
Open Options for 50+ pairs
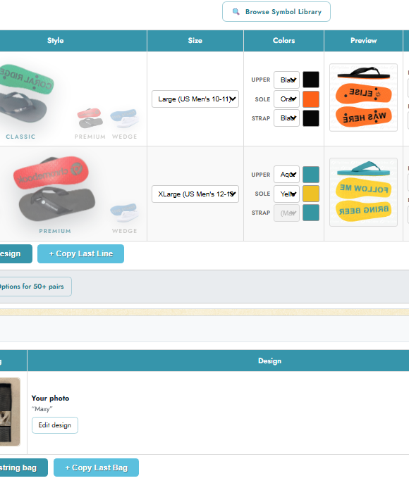(x=32, y=287)
